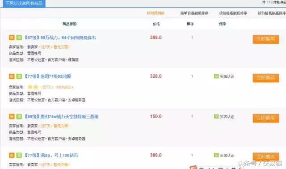Open listing 【77级】满dp，号上700钻石
Image resolution: width=286 pixels, height=169 pixels.
(x=51, y=155)
